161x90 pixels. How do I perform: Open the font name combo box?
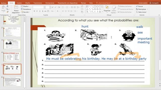39,7
